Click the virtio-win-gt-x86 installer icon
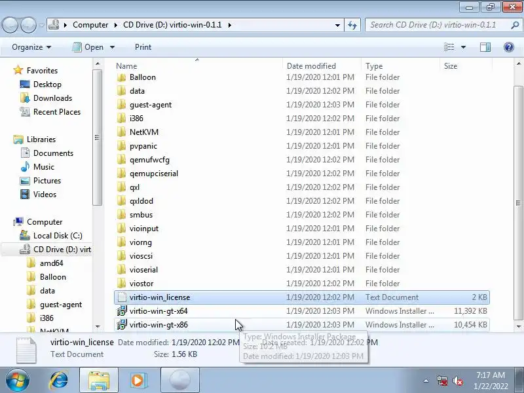Viewport: 524px width, 393px height. (122, 324)
